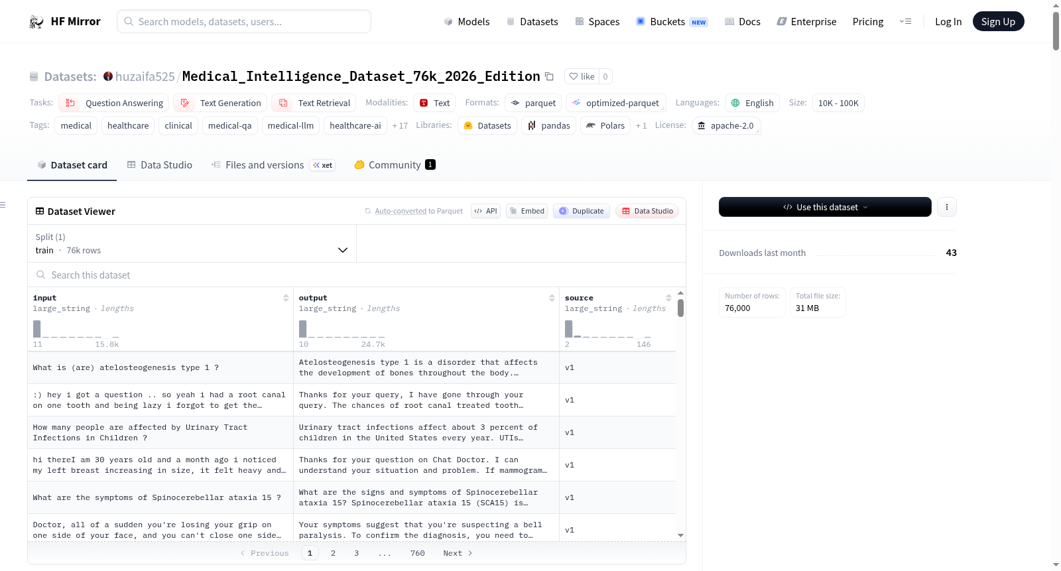Jump to page 760 of rows
The width and height of the screenshot is (1061, 571).
417,553
